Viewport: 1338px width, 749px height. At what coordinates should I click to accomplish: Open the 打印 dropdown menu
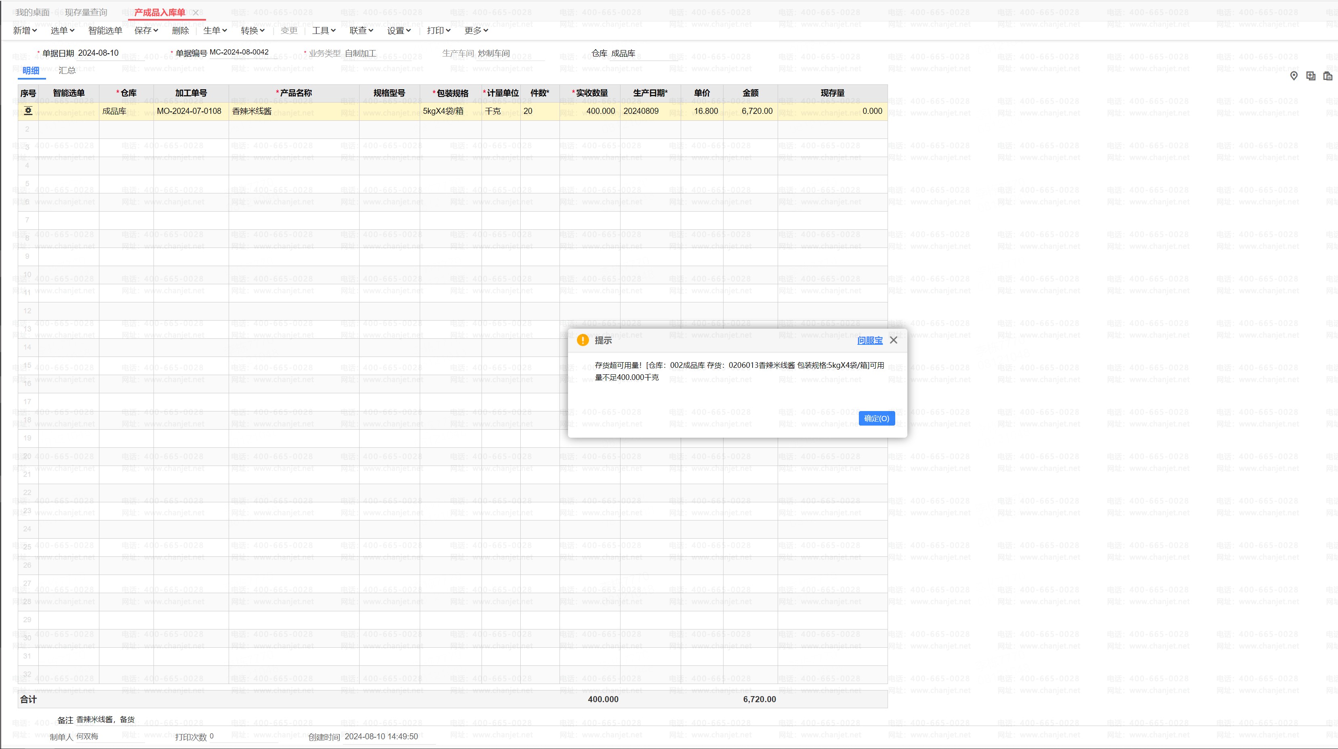[438, 31]
